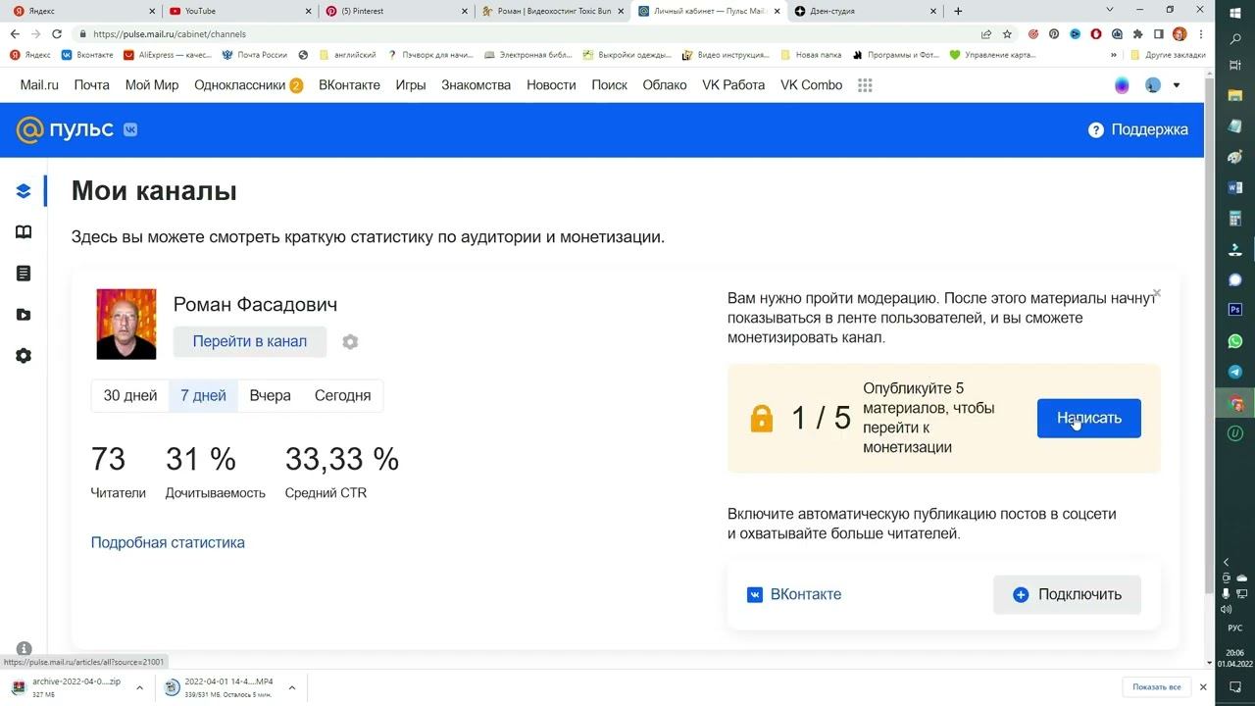Open a new browser tab
This screenshot has width=1255, height=706.
(x=958, y=11)
